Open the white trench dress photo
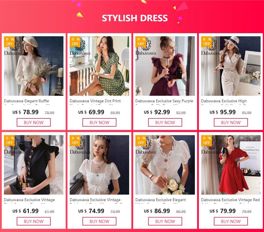Image resolution: width=264 pixels, height=232 pixels. [x=231, y=66]
